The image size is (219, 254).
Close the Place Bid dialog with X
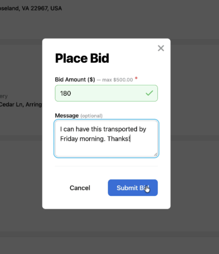pos(161,48)
